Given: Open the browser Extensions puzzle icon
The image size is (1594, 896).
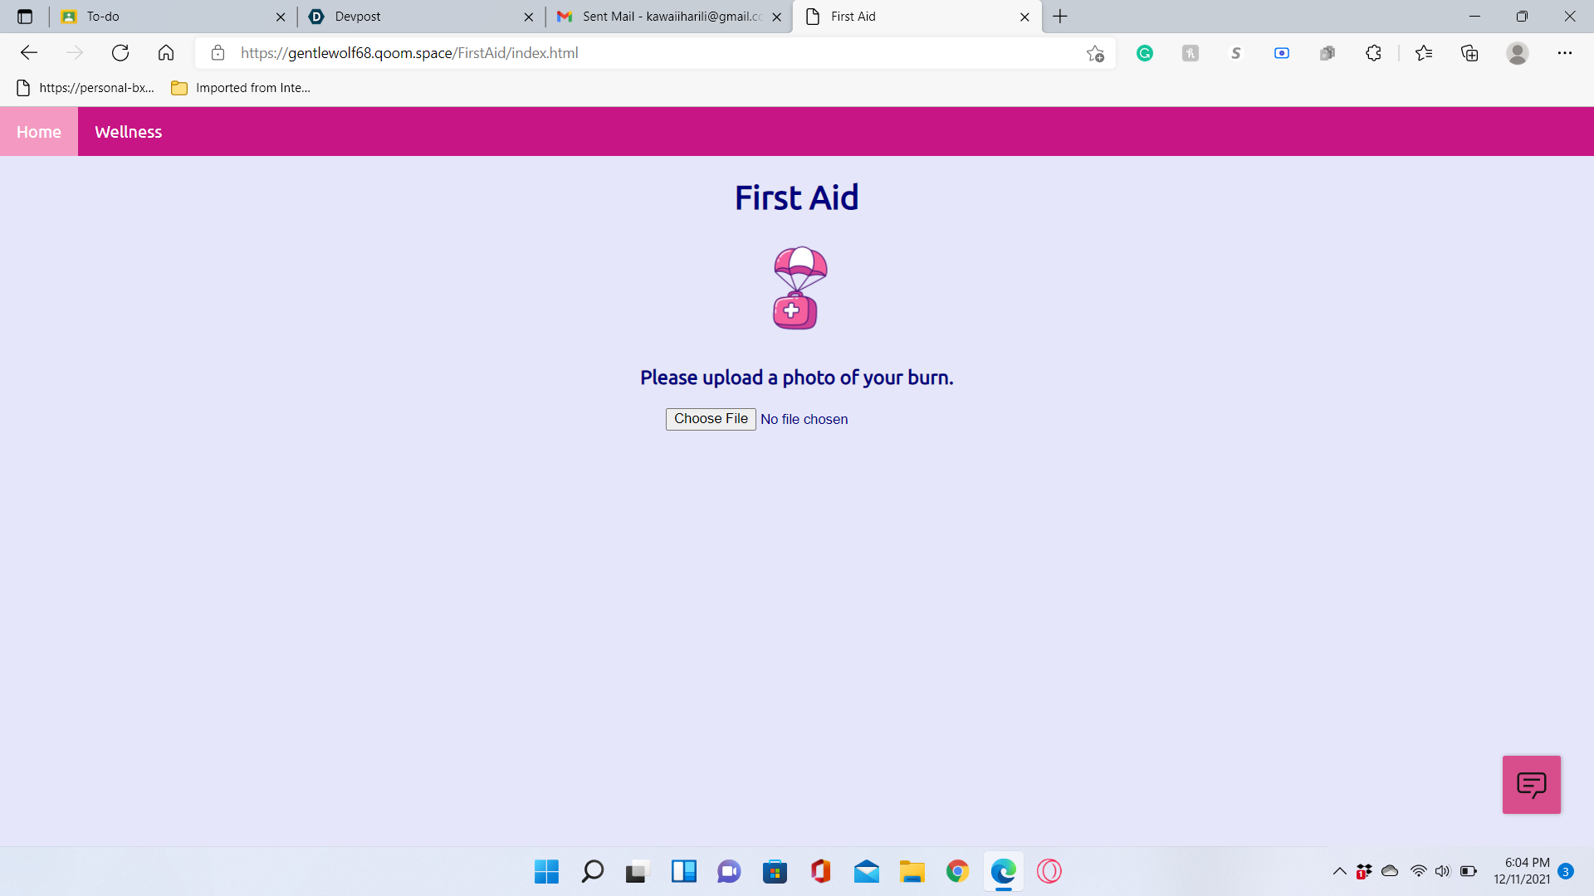Looking at the screenshot, I should tap(1373, 53).
